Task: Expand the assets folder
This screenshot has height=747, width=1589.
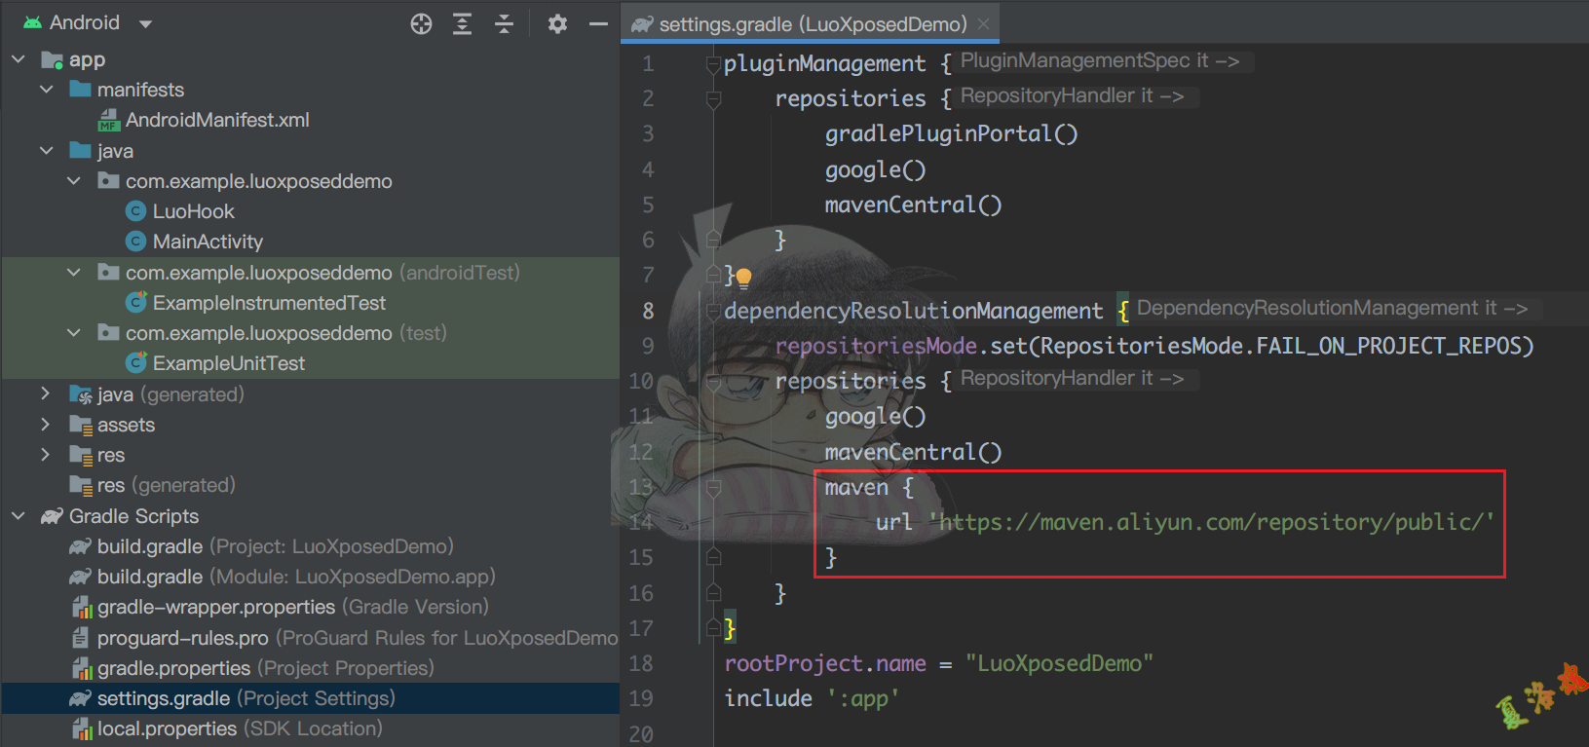Action: (x=45, y=425)
